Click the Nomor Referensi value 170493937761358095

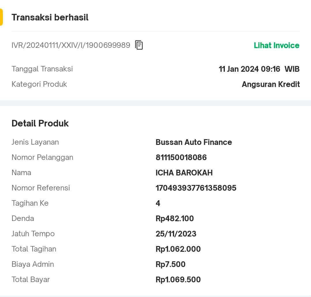coord(196,188)
